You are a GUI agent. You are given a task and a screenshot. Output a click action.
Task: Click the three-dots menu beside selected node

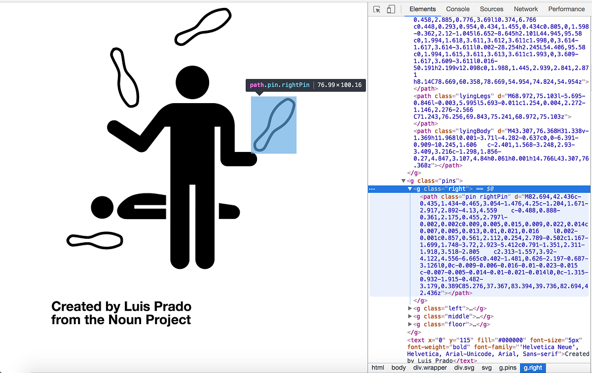(371, 189)
